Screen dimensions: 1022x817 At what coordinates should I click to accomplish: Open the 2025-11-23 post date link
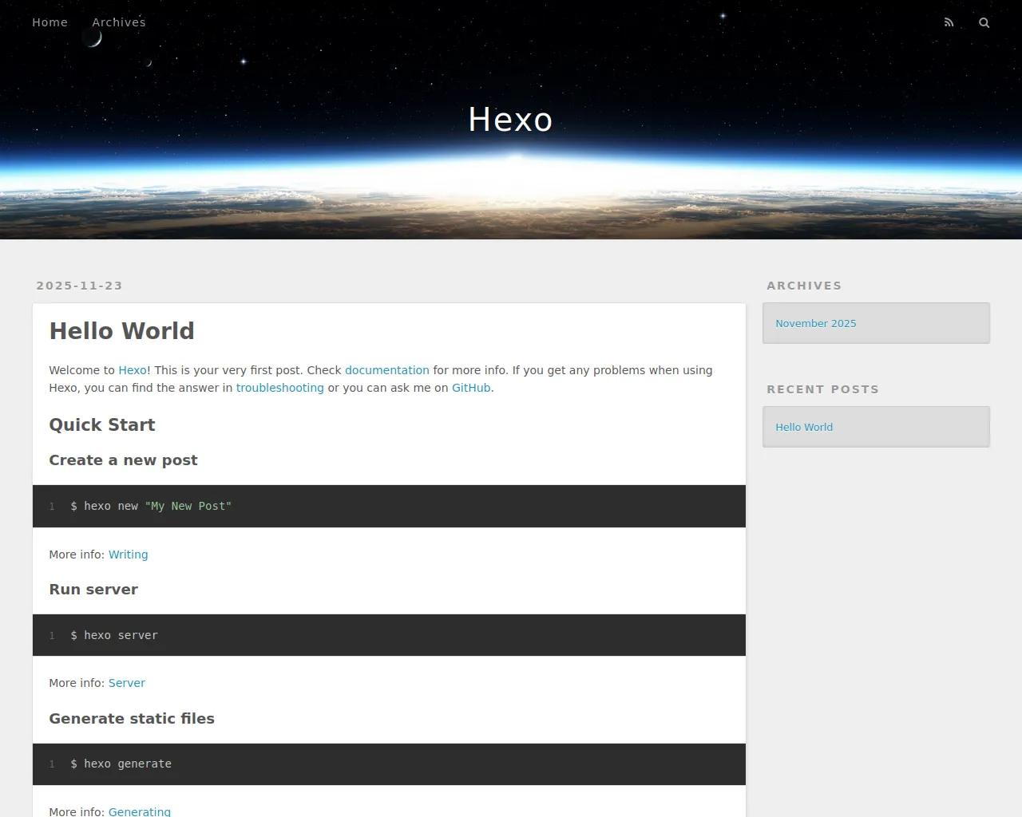[x=79, y=286]
